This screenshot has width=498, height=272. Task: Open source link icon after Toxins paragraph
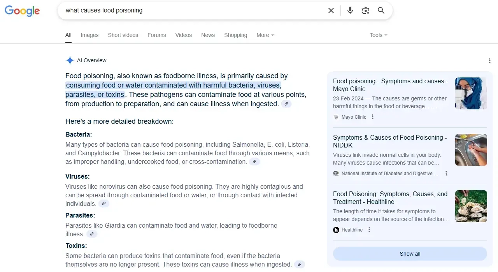tap(300, 264)
